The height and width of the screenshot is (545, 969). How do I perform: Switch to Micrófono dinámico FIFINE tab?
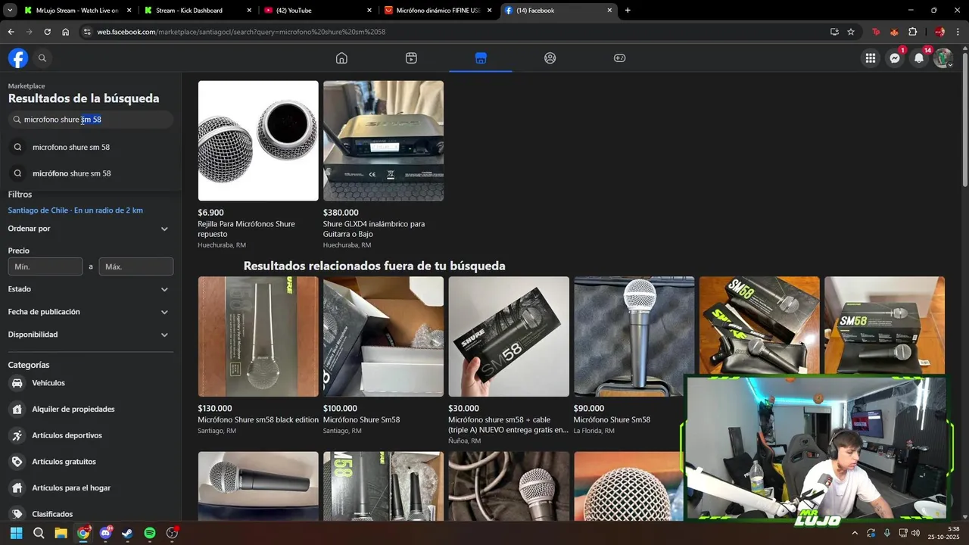click(x=438, y=11)
